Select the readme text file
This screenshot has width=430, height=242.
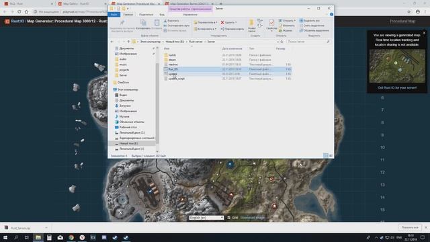pyautogui.click(x=228, y=65)
